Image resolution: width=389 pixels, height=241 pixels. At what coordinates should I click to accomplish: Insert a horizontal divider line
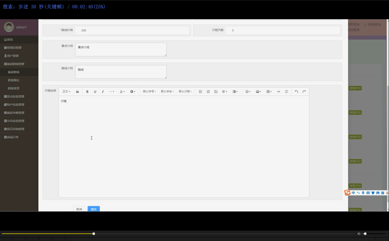(x=286, y=92)
